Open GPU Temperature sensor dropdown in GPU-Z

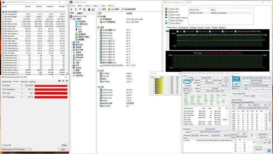coord(22,89)
